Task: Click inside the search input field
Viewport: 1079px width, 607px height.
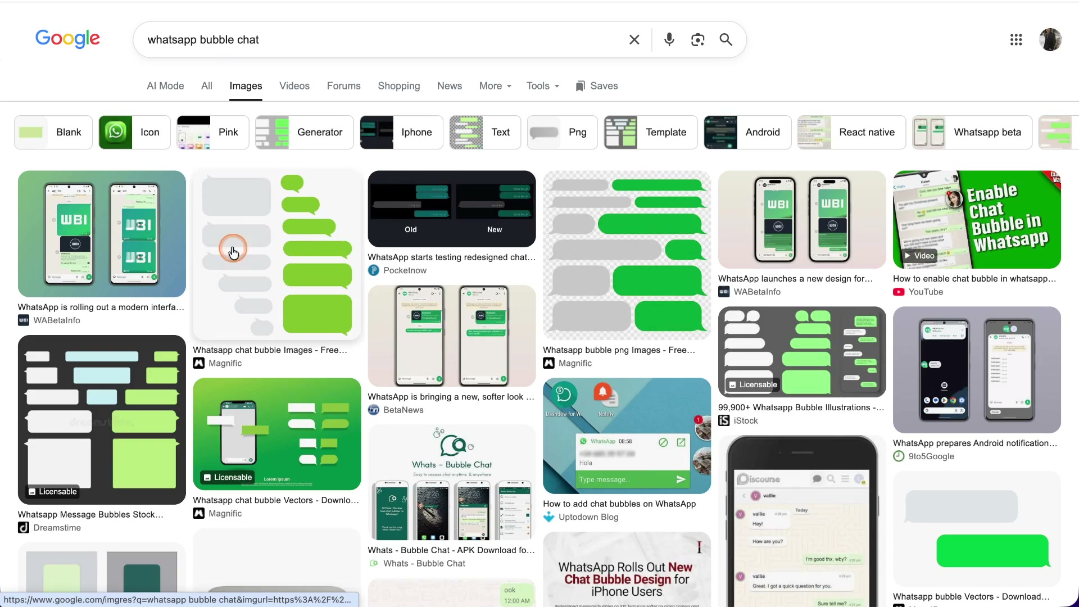Action: (382, 40)
